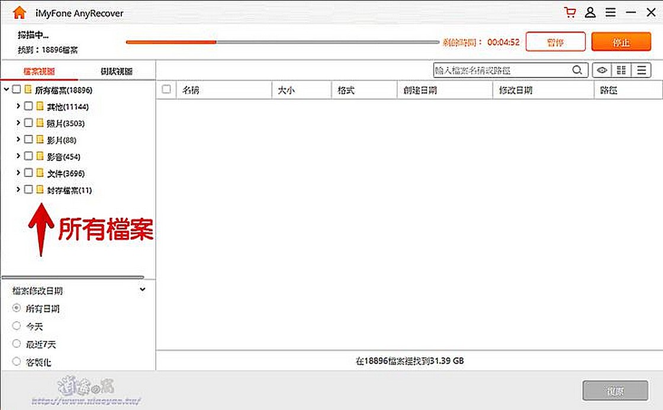This screenshot has width=663, height=410.
Task: Expand the 文件 tree node
Action: (x=18, y=172)
